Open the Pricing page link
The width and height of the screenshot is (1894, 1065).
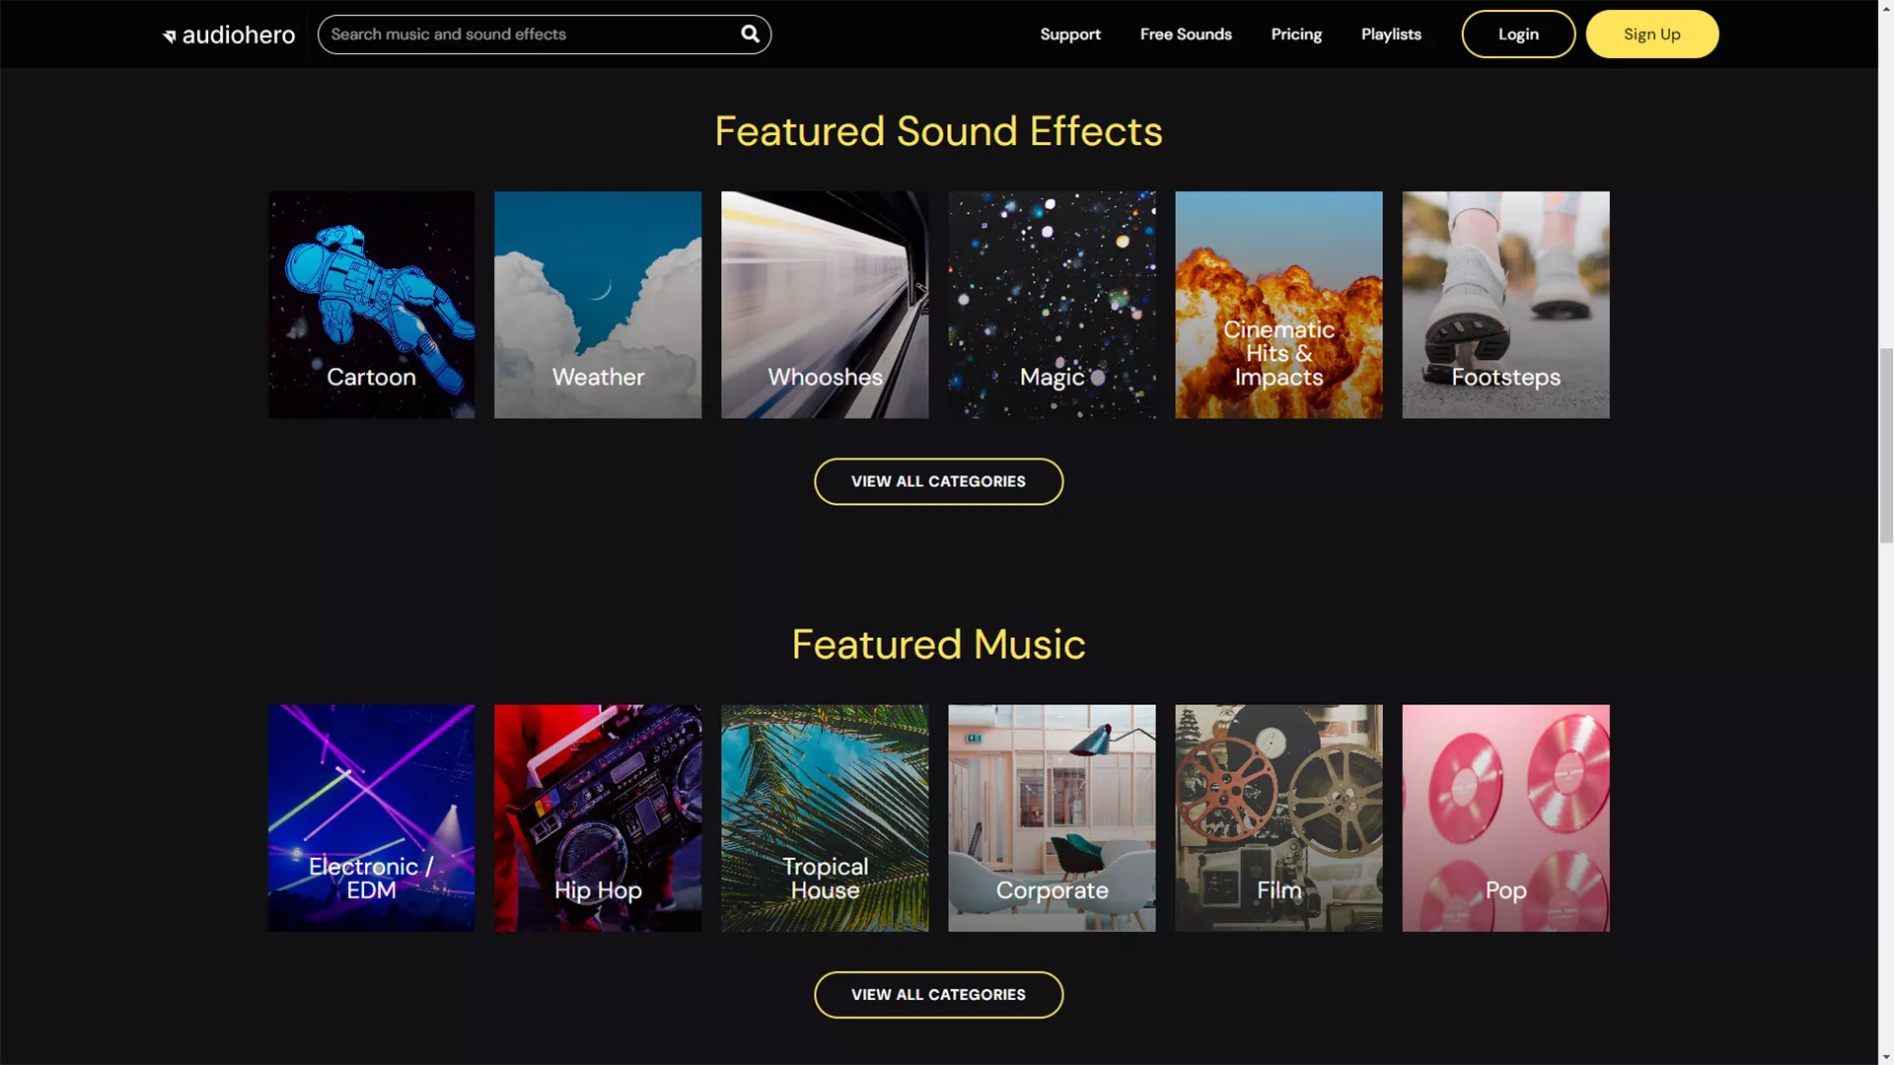(x=1296, y=35)
